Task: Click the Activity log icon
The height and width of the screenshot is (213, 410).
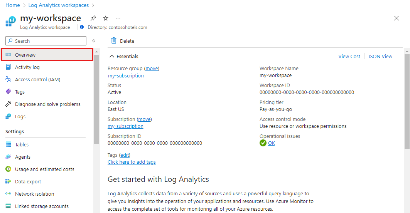Action: 8,67
